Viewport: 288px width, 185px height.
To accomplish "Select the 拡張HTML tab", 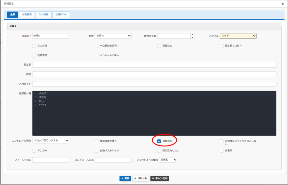I will (x=61, y=14).
